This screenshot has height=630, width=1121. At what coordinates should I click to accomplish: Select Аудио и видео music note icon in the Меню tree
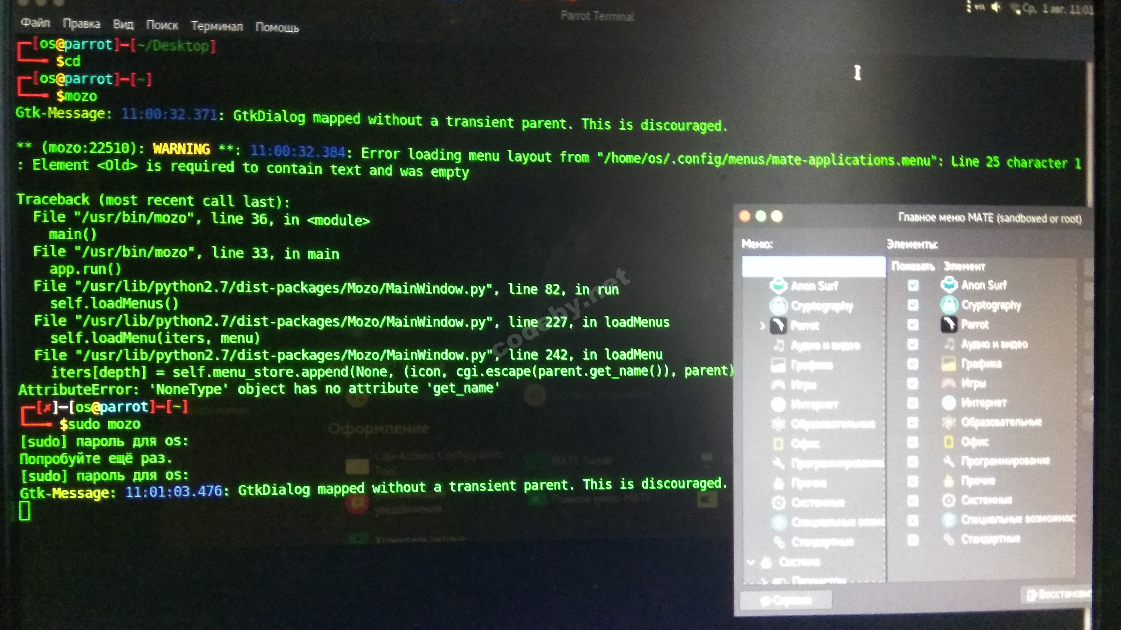click(779, 346)
